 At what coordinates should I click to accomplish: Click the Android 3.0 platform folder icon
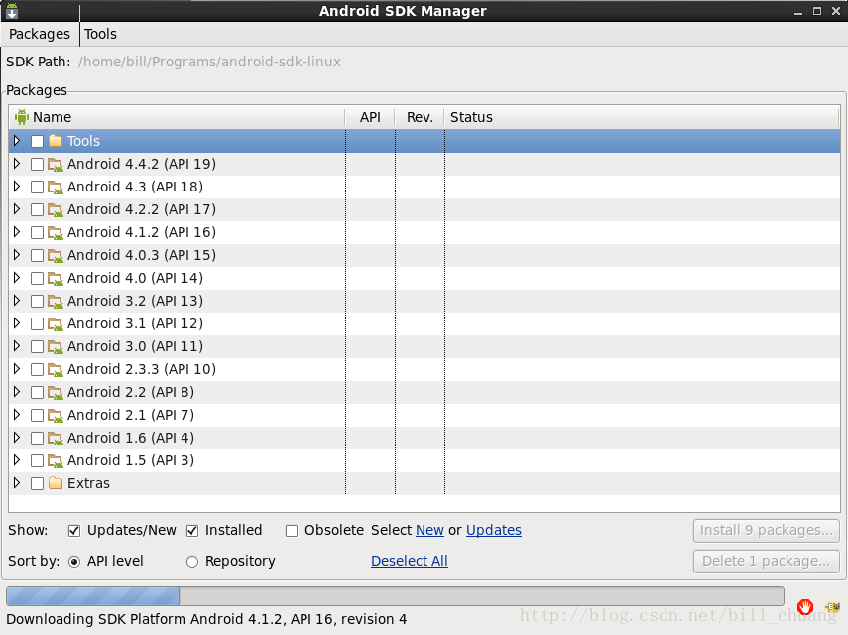tap(56, 346)
